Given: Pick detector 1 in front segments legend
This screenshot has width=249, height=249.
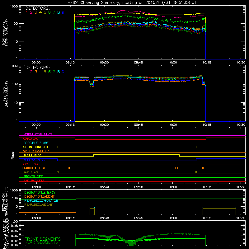Looking at the screenshot, I should coord(27,12).
